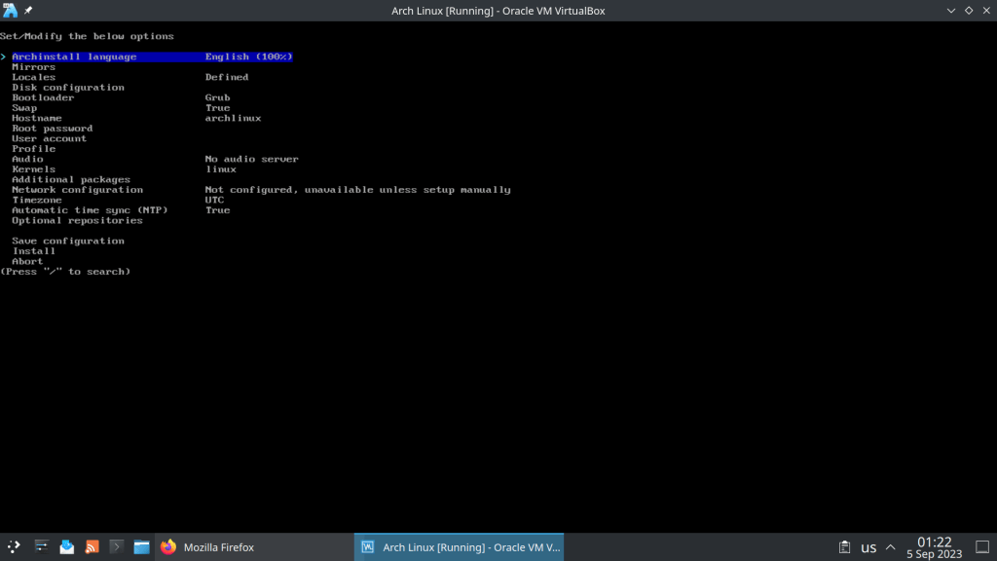
Task: Pin the window using the title bar pin
Action: (x=28, y=10)
